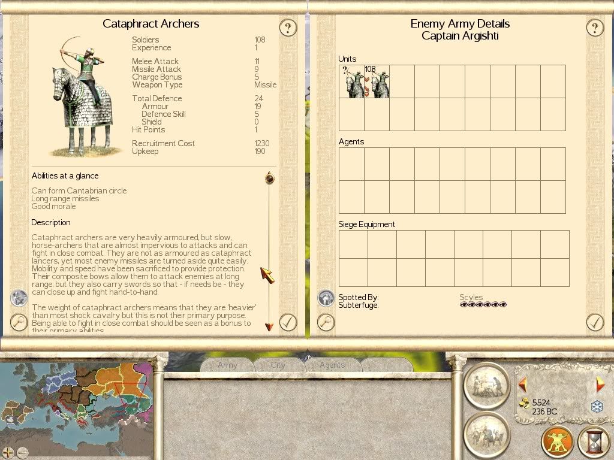Image resolution: width=614 pixels, height=460 pixels.
Task: Select the blank tab right of Agents
Action: pos(387,365)
